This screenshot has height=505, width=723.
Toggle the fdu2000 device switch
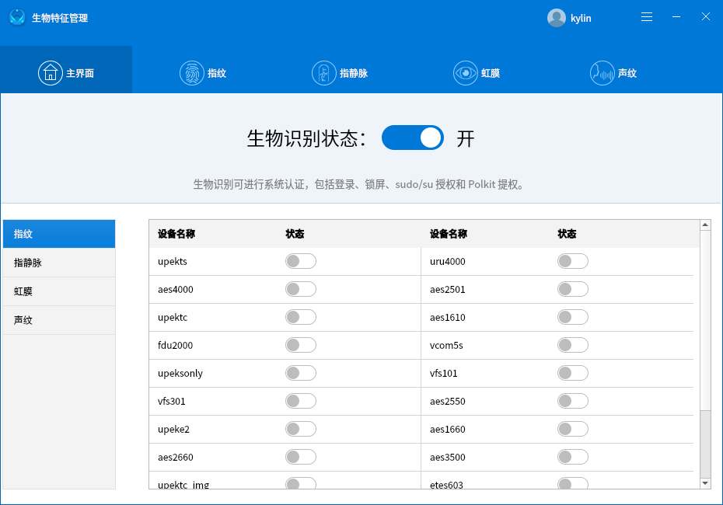tap(300, 345)
